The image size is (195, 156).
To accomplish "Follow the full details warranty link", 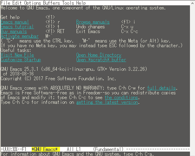I will click(x=162, y=88).
